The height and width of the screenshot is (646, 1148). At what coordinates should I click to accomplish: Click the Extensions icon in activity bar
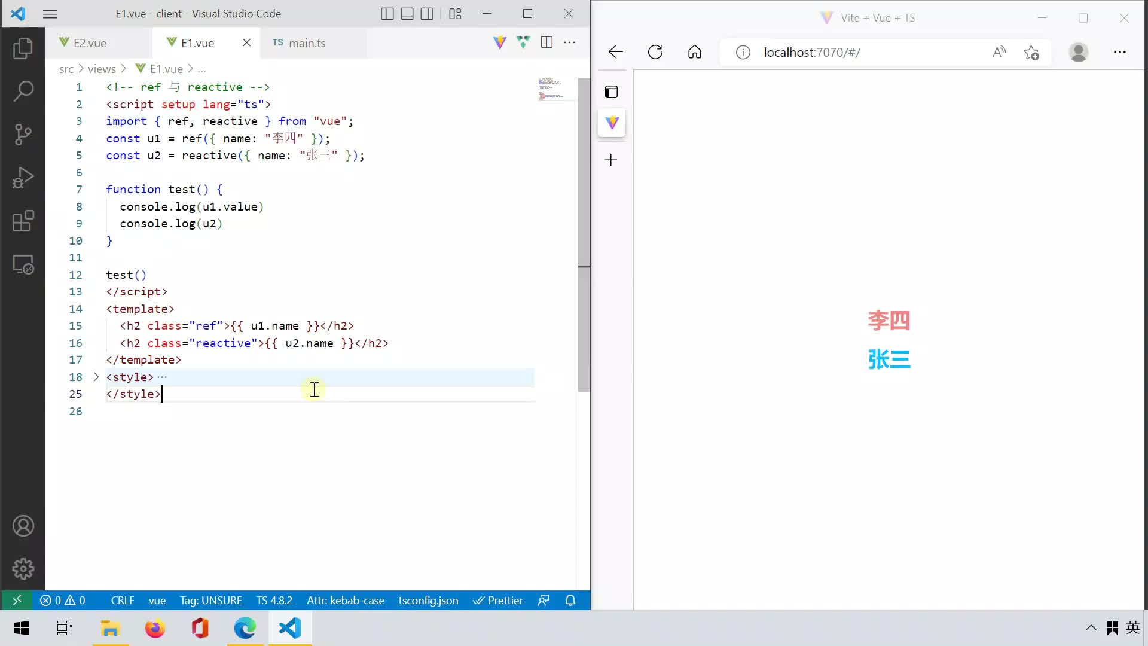[x=22, y=221]
